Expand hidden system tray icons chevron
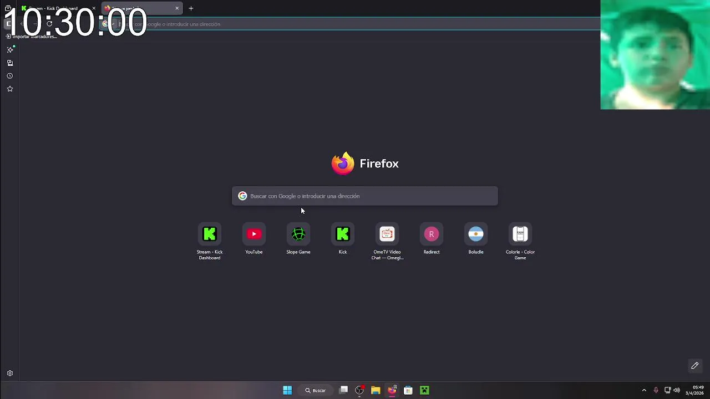Viewport: 710px width, 399px height. [644, 390]
